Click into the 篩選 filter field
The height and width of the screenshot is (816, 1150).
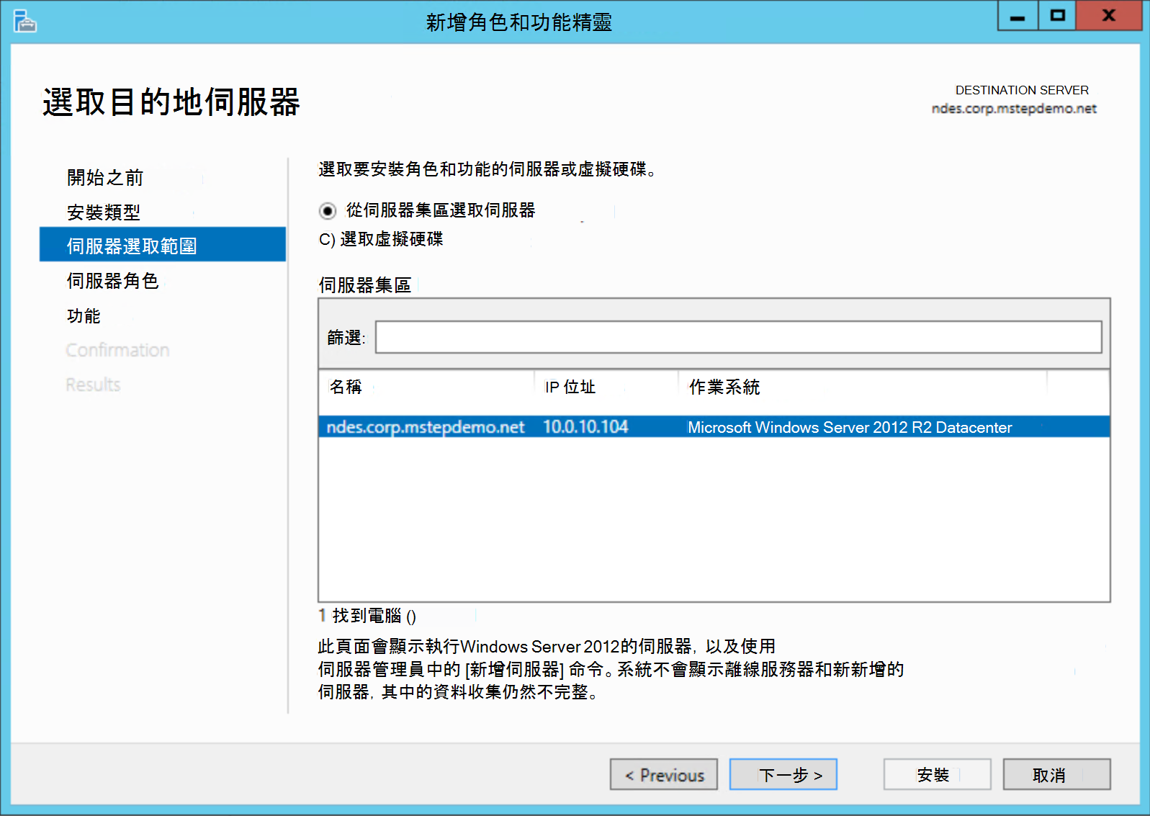point(738,337)
